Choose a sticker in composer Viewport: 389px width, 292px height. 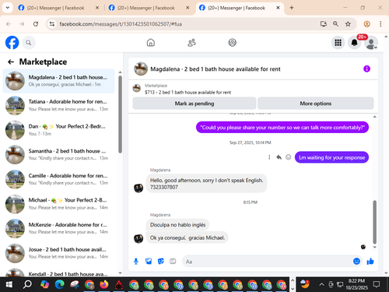161,262
